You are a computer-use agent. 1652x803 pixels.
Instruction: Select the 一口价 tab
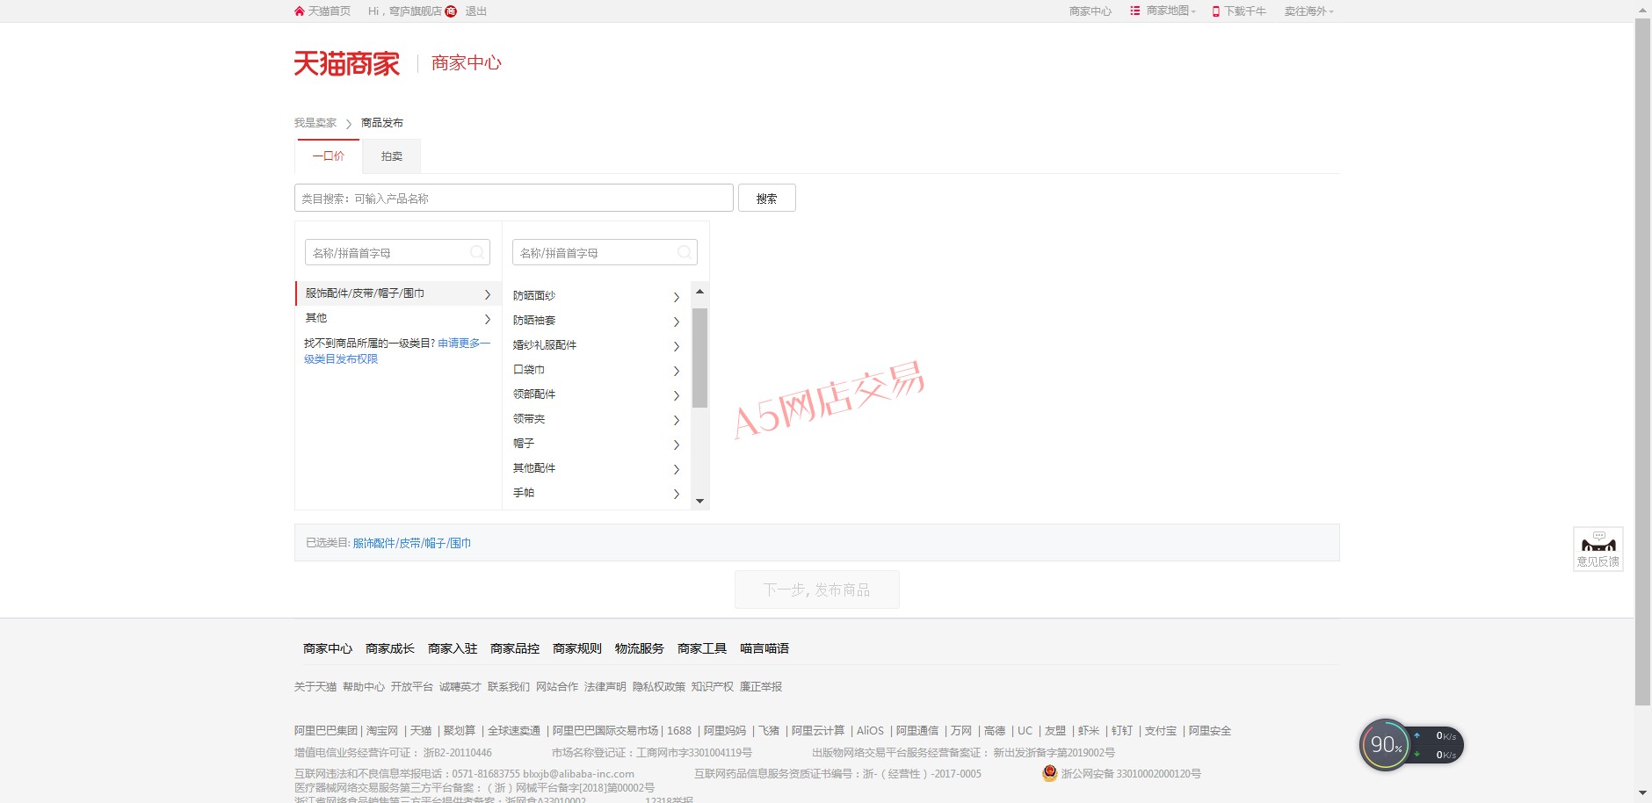[x=328, y=156]
